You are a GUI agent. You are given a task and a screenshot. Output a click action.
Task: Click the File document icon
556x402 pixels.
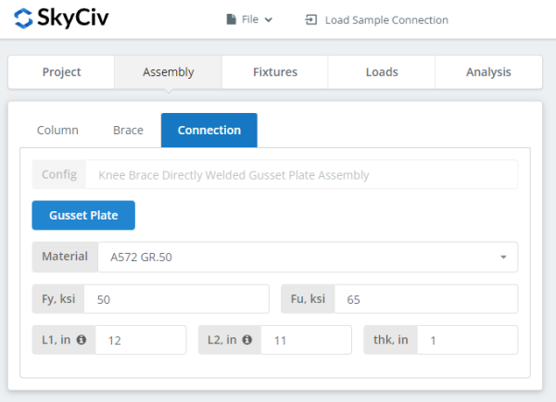tap(231, 19)
